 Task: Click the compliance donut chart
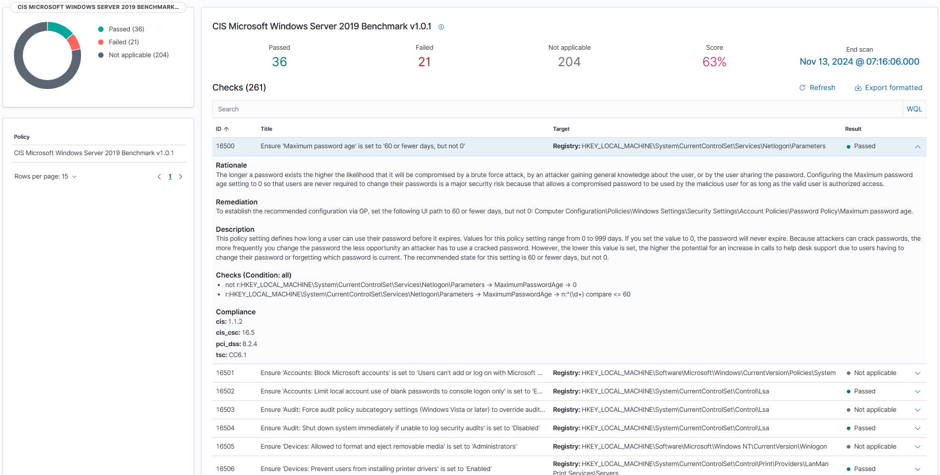47,55
